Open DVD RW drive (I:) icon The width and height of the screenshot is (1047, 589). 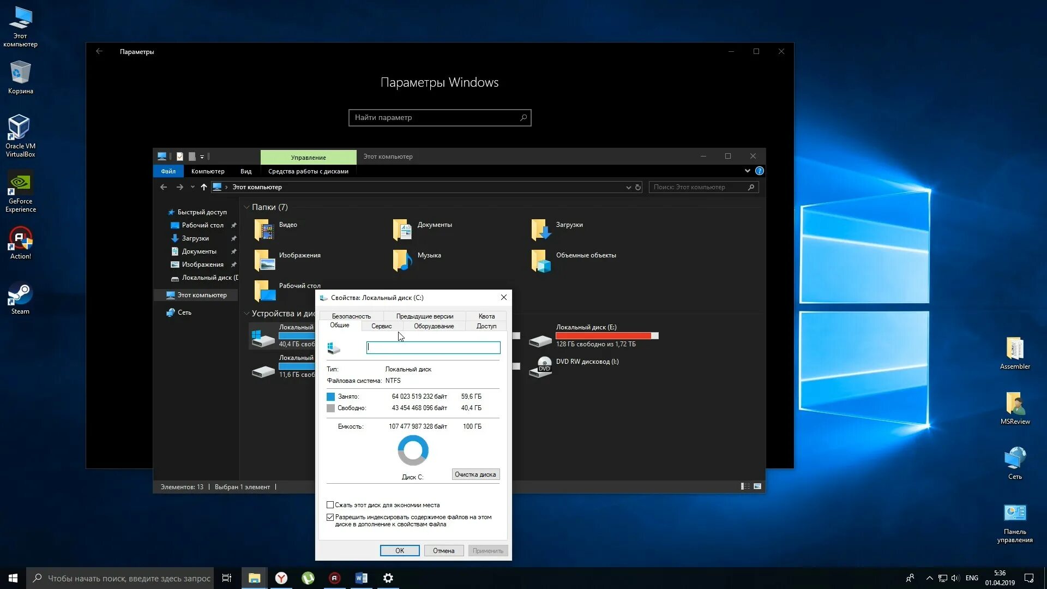[x=541, y=366]
